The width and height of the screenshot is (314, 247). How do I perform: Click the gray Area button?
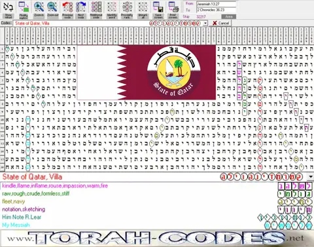[229, 16]
